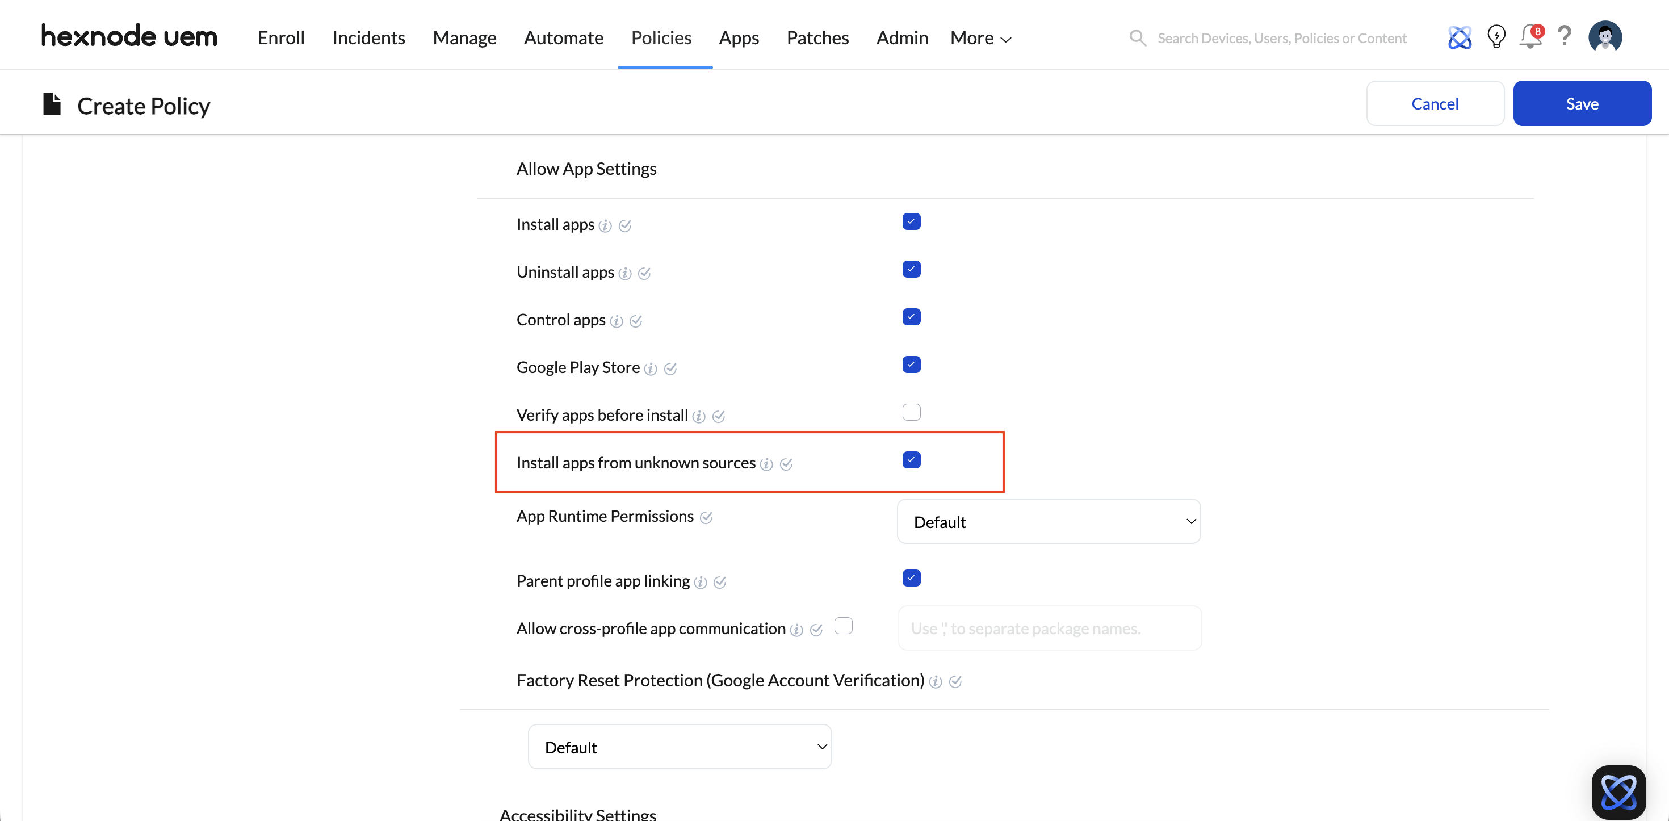This screenshot has height=821, width=1669.
Task: Click checkmark icon next to Factory Reset Protection
Action: point(955,682)
